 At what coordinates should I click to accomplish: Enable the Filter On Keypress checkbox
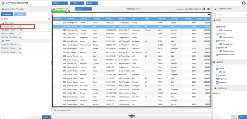[x=21, y=33]
